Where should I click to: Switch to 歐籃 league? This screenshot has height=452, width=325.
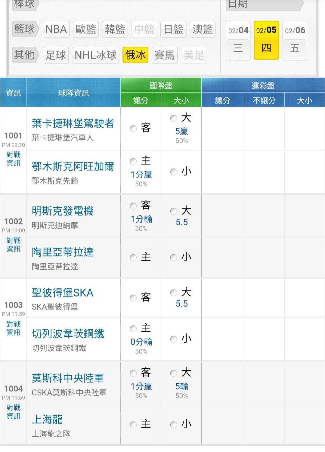click(x=86, y=29)
